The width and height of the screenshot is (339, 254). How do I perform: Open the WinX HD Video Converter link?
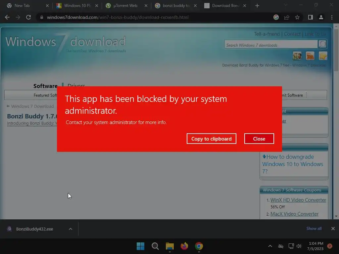[x=298, y=200]
